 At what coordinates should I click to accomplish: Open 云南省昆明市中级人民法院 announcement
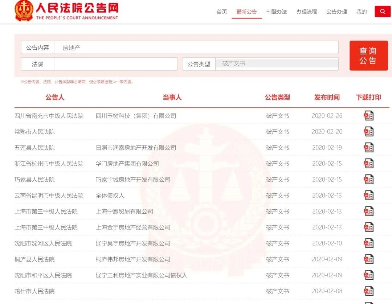click(49, 196)
